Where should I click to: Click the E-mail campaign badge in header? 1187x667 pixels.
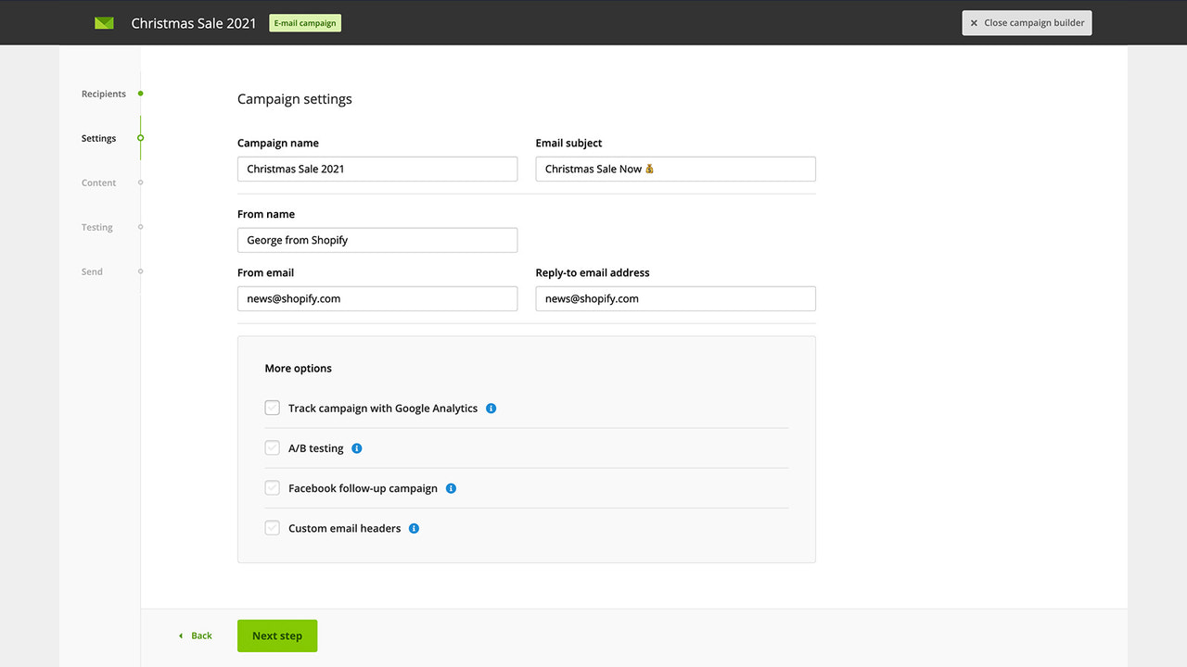tap(305, 22)
